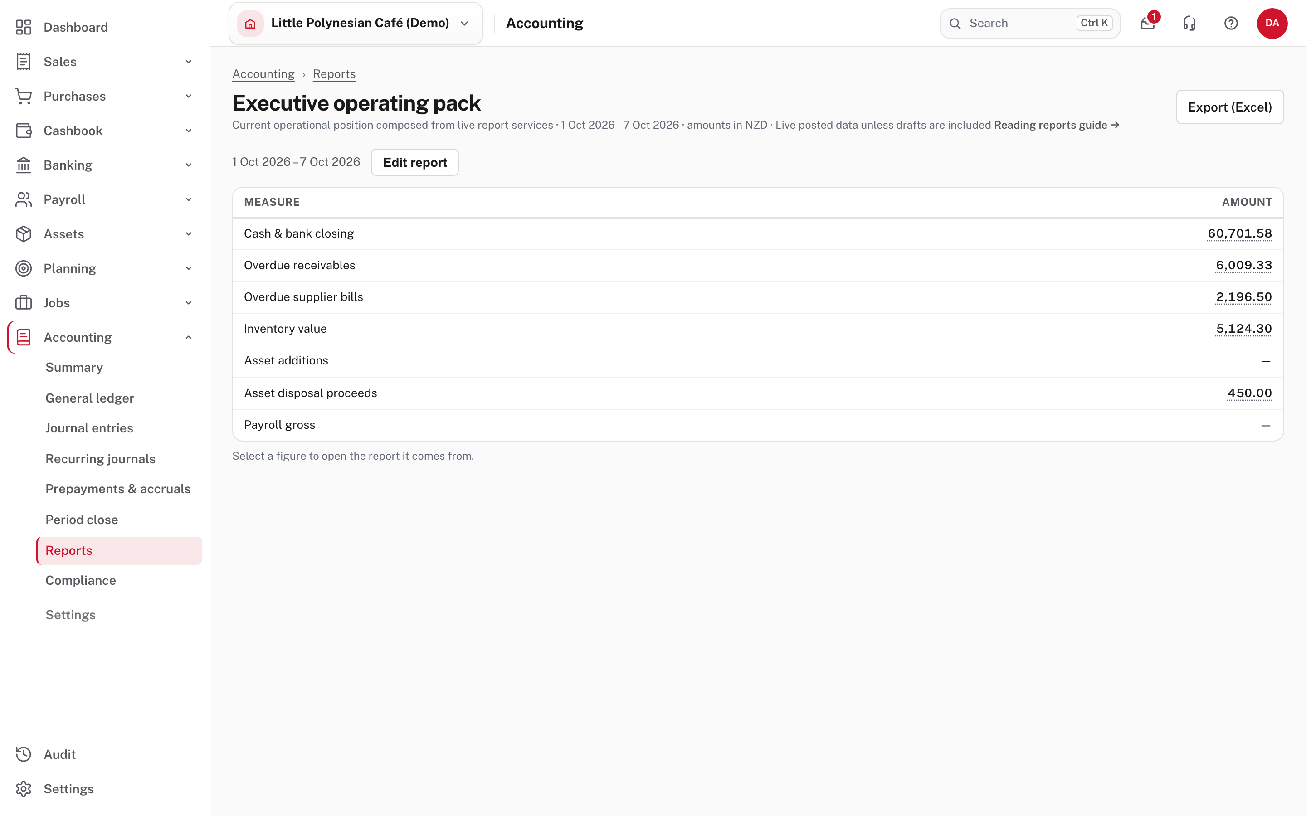Open the help question mark icon

pyautogui.click(x=1231, y=23)
